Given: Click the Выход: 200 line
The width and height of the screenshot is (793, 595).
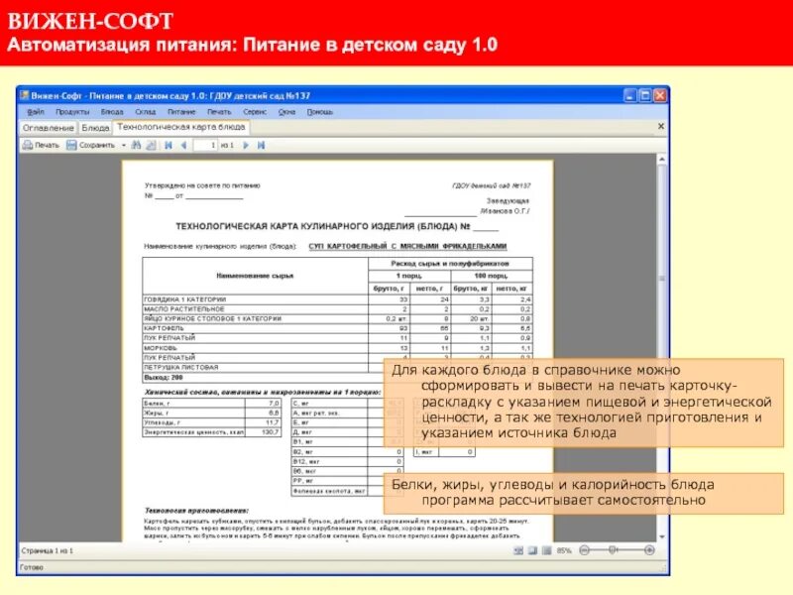Looking at the screenshot, I should pyautogui.click(x=164, y=378).
